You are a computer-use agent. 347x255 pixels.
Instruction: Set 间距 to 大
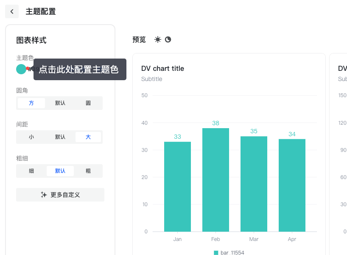click(x=88, y=137)
